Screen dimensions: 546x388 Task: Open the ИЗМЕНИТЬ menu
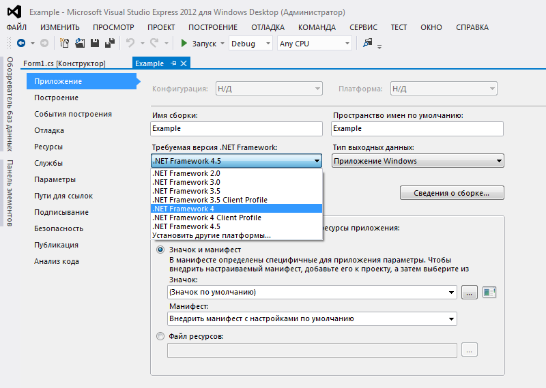coord(59,27)
